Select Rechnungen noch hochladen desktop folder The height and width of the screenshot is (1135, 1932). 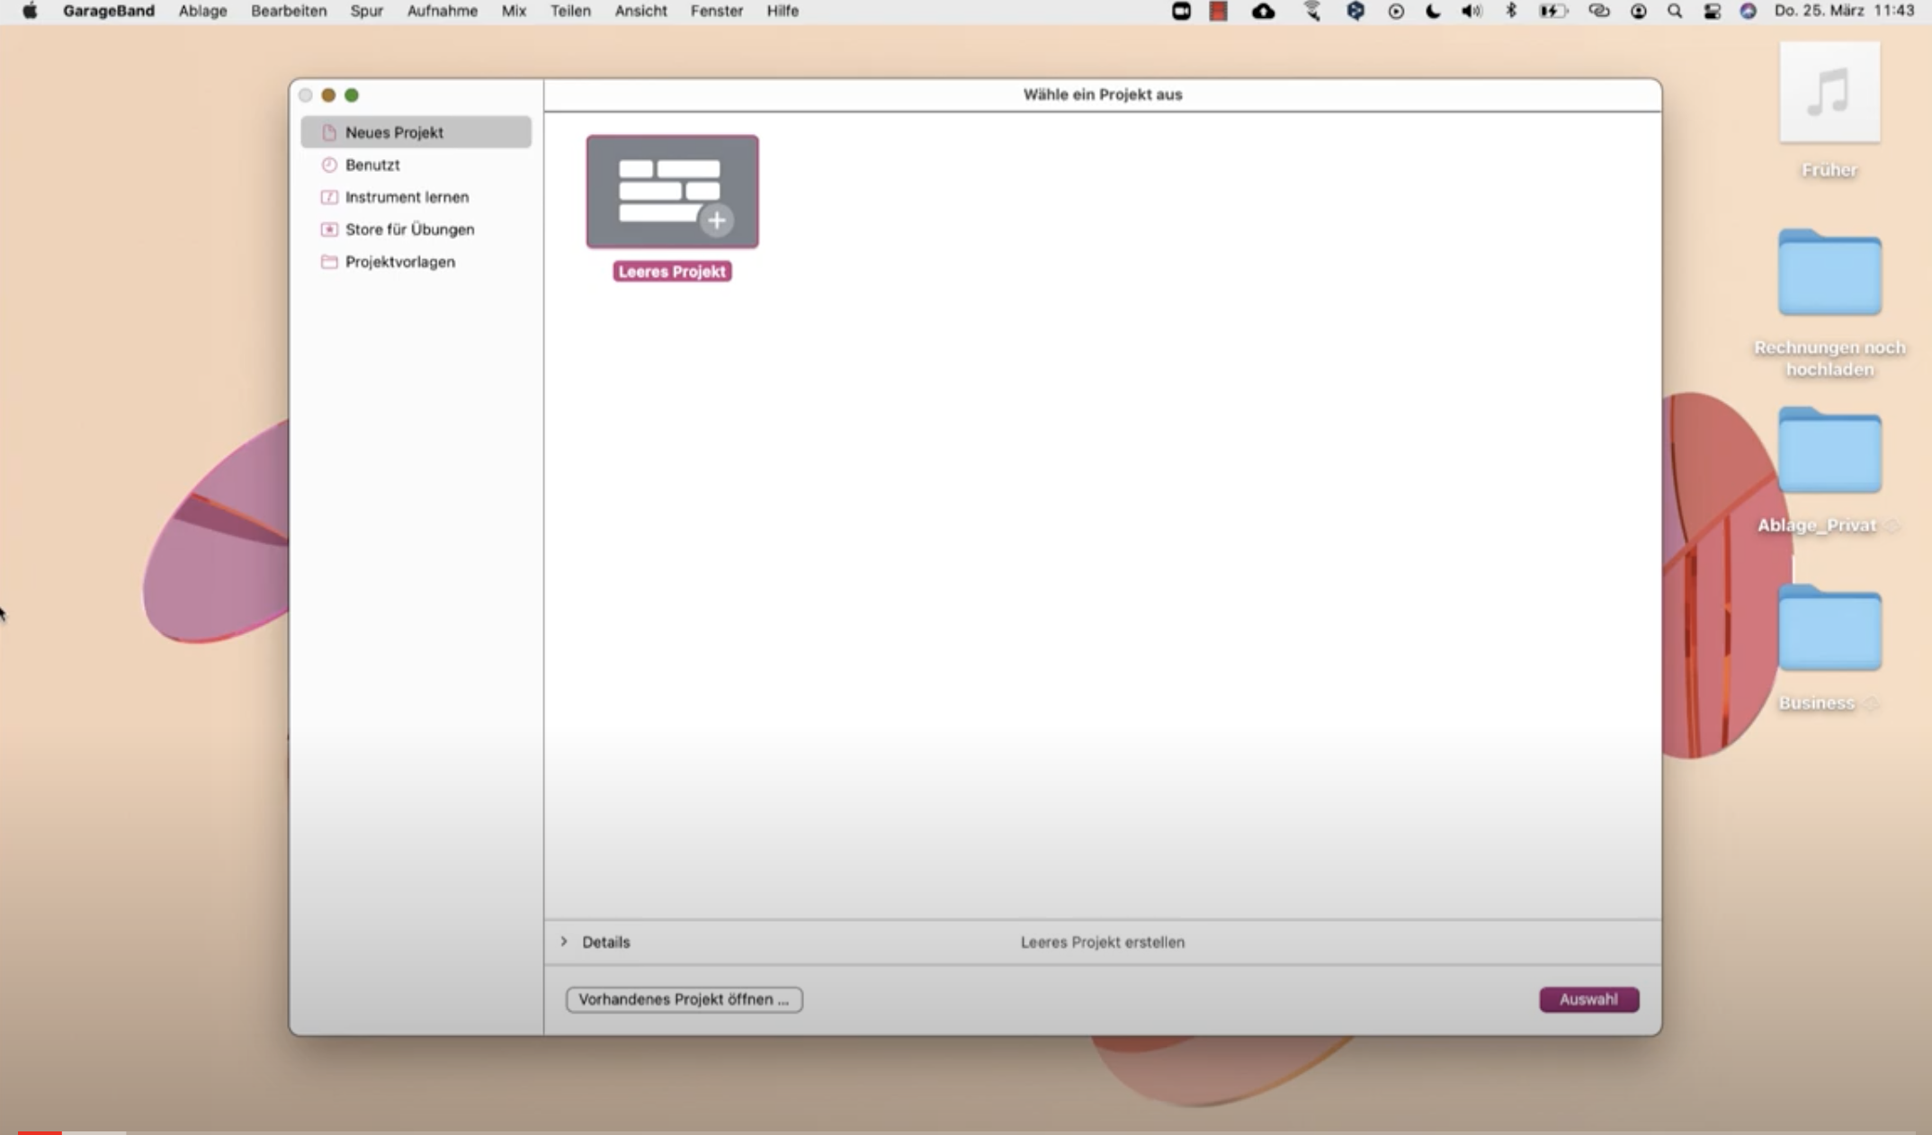[1829, 273]
